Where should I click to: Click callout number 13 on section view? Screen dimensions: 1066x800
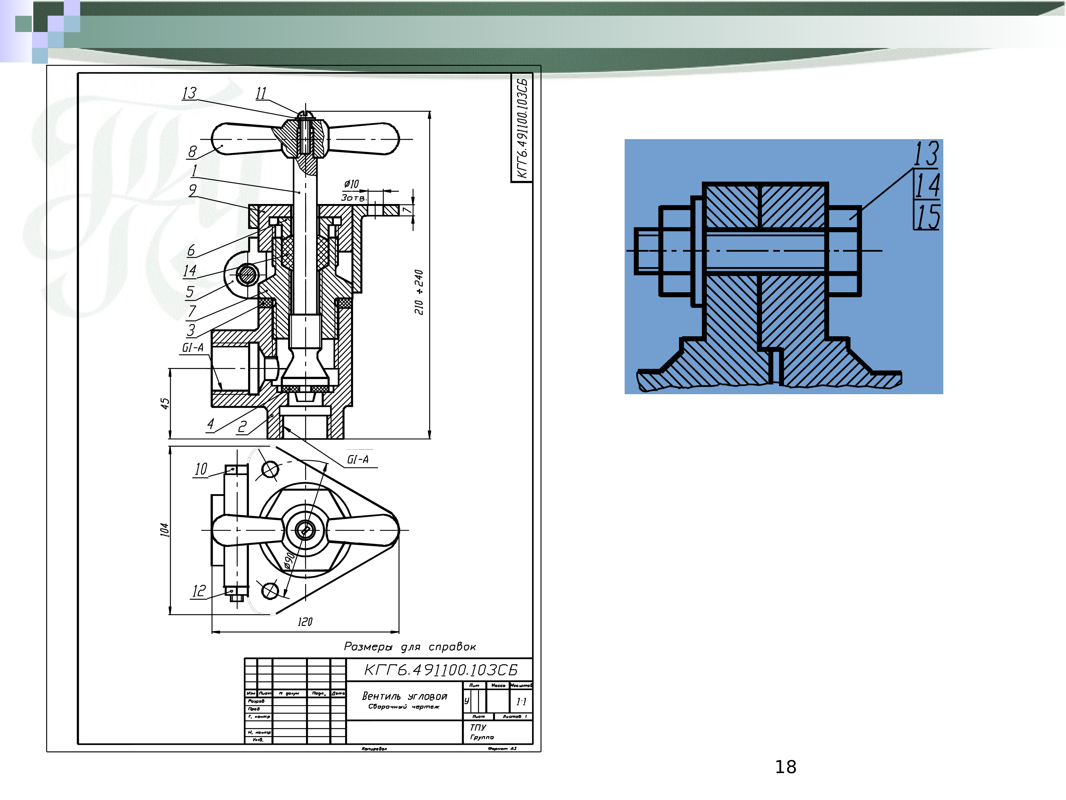coord(189,93)
